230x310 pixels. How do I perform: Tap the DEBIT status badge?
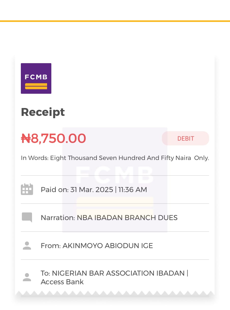click(x=186, y=138)
